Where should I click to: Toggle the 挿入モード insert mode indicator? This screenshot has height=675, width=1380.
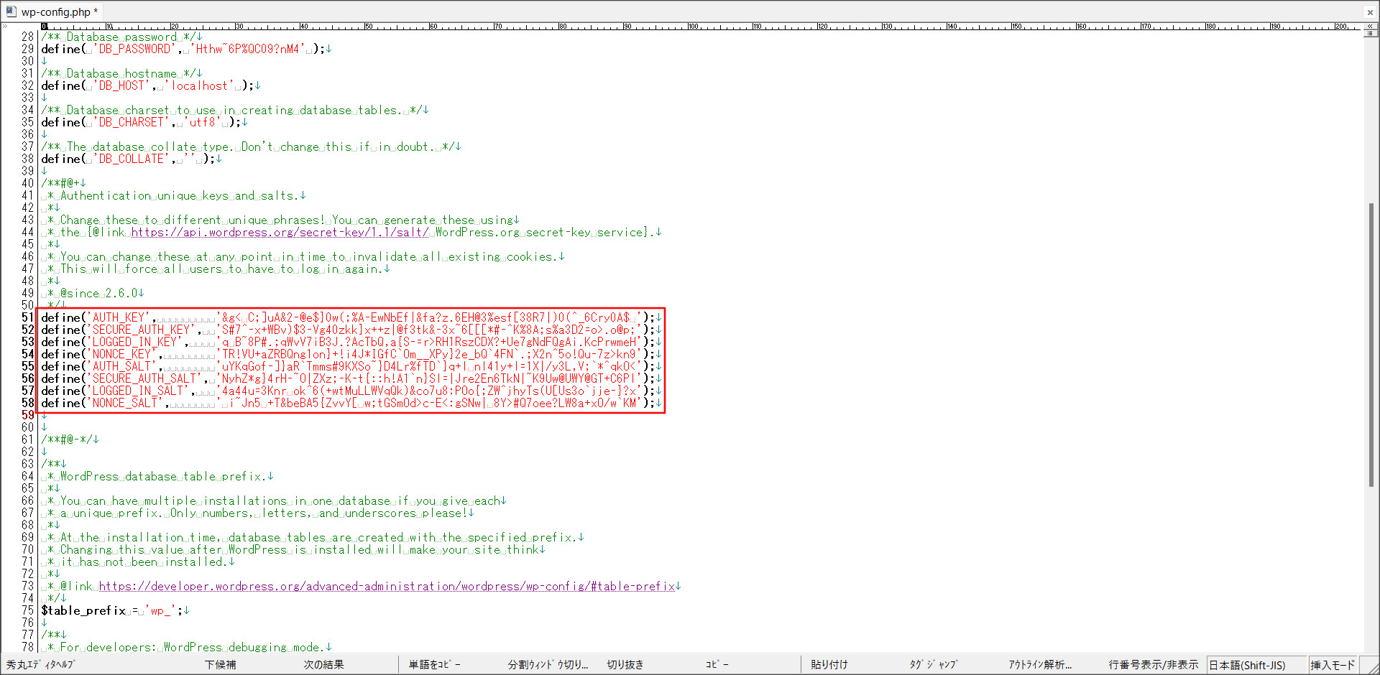click(1333, 665)
